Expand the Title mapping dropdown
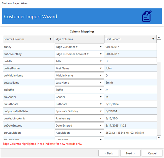 point(101,61)
